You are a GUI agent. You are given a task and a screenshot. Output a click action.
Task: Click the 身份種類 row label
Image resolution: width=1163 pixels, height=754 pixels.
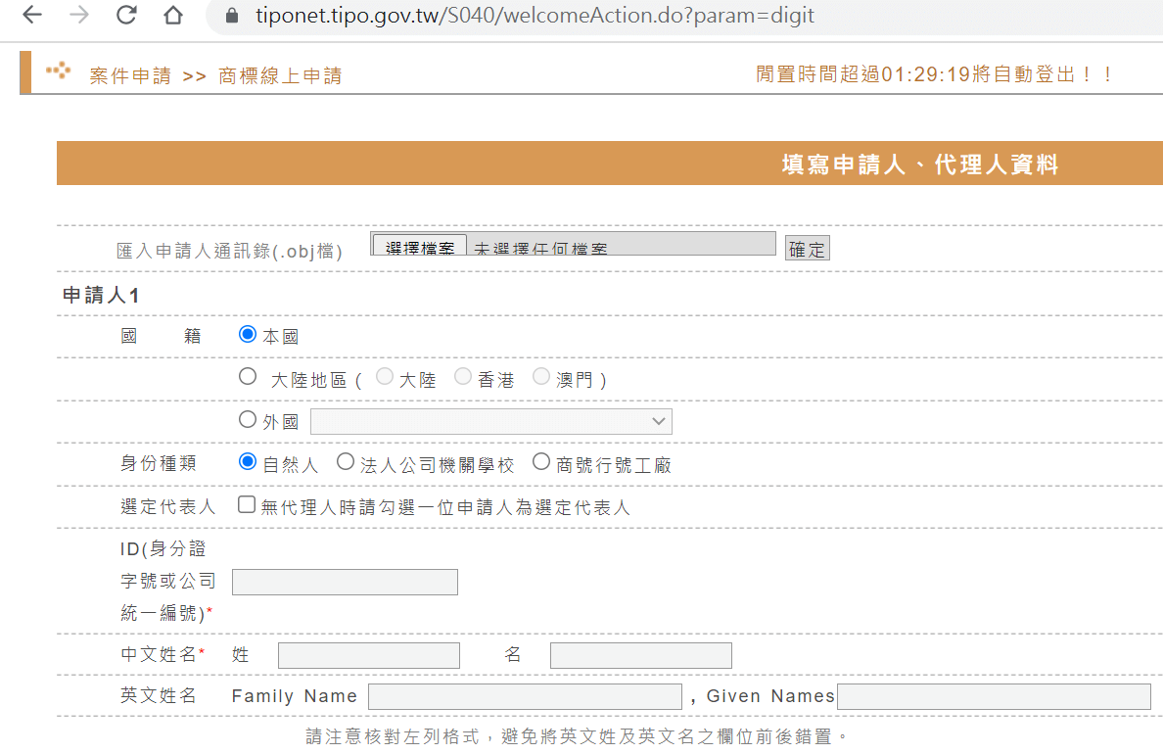[x=159, y=463]
